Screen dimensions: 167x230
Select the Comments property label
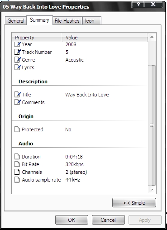coord(33,102)
